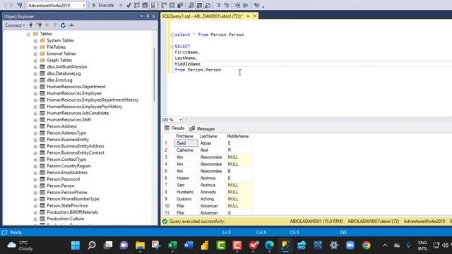Show hidden system tray icons
Image resolution: width=452 pixels, height=254 pixels.
(385, 246)
